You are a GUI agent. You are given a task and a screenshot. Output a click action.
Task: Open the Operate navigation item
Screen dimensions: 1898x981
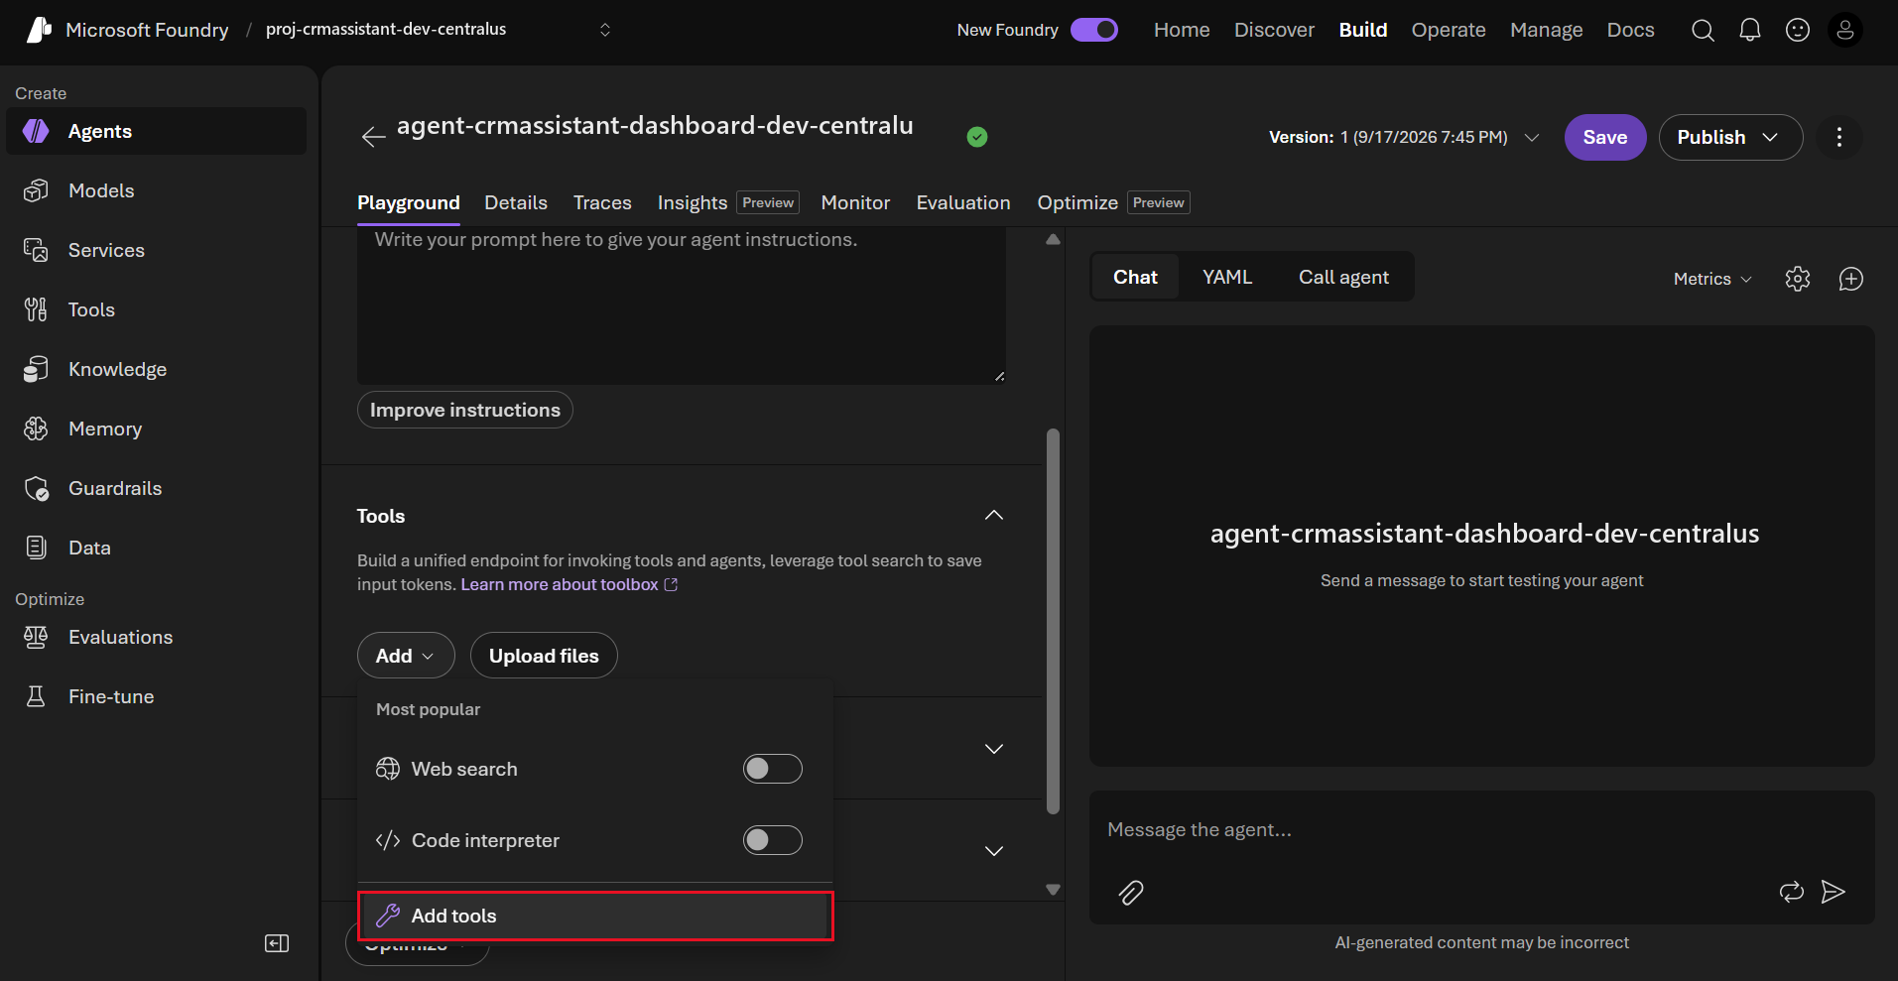pos(1449,30)
